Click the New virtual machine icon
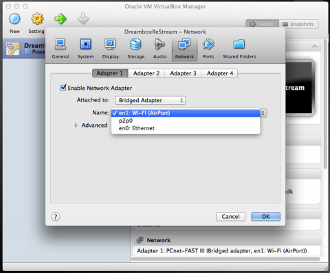330x273 pixels. pos(14,19)
